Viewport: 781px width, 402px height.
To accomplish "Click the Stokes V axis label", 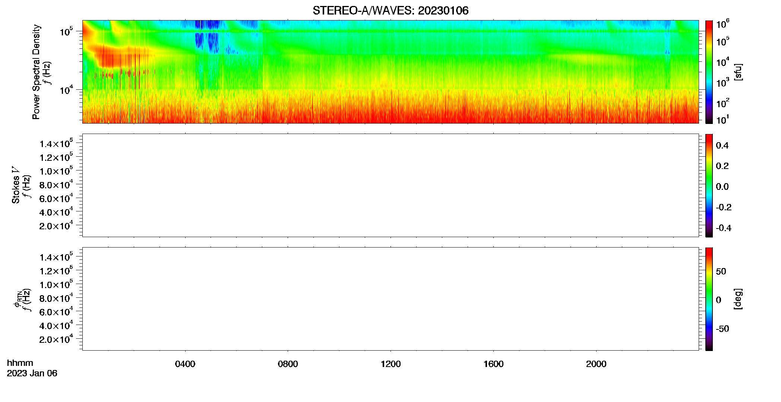I will 16,185.
